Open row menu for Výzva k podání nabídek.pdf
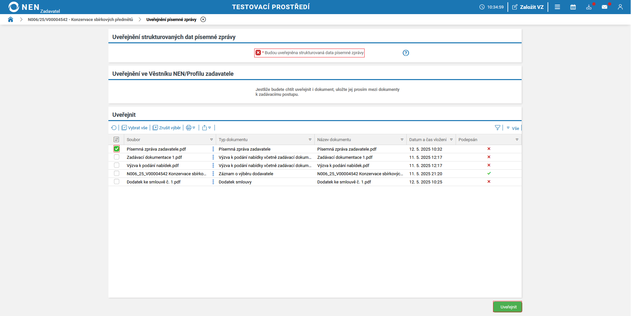The height and width of the screenshot is (316, 631). point(213,165)
